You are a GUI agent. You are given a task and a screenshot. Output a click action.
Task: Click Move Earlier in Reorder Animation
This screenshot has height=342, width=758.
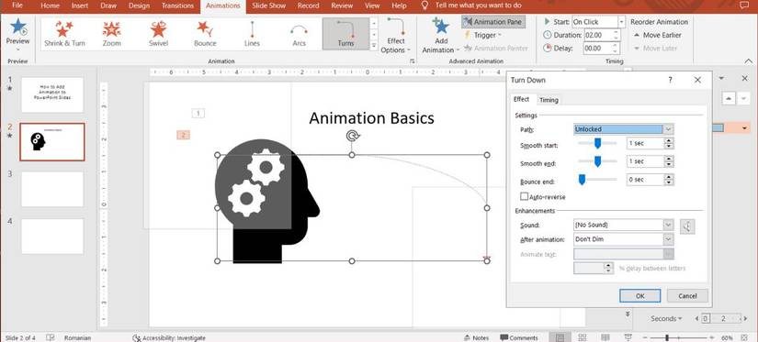[x=657, y=35]
